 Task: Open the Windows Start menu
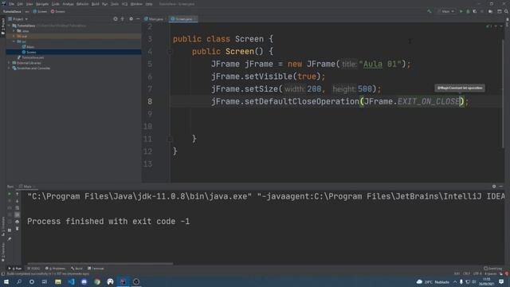pyautogui.click(x=6, y=281)
